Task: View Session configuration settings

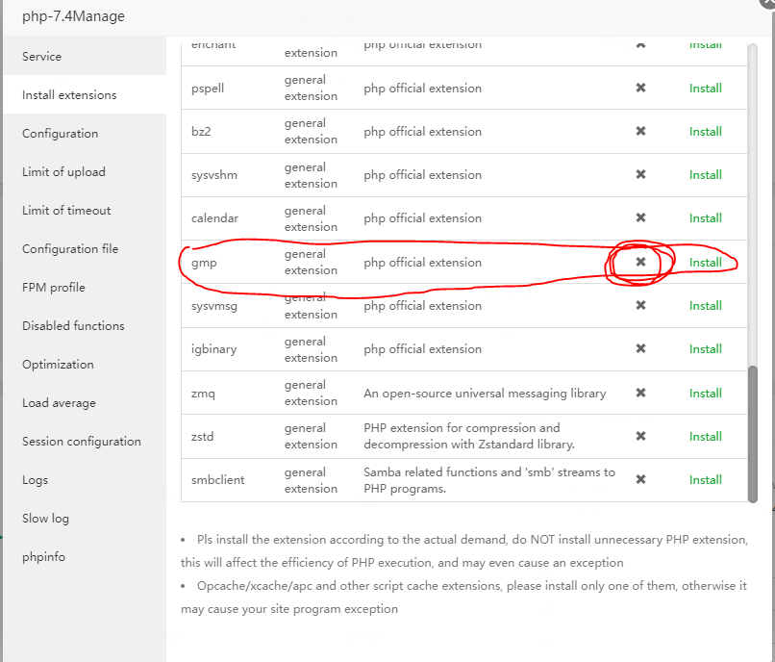Action: point(82,442)
